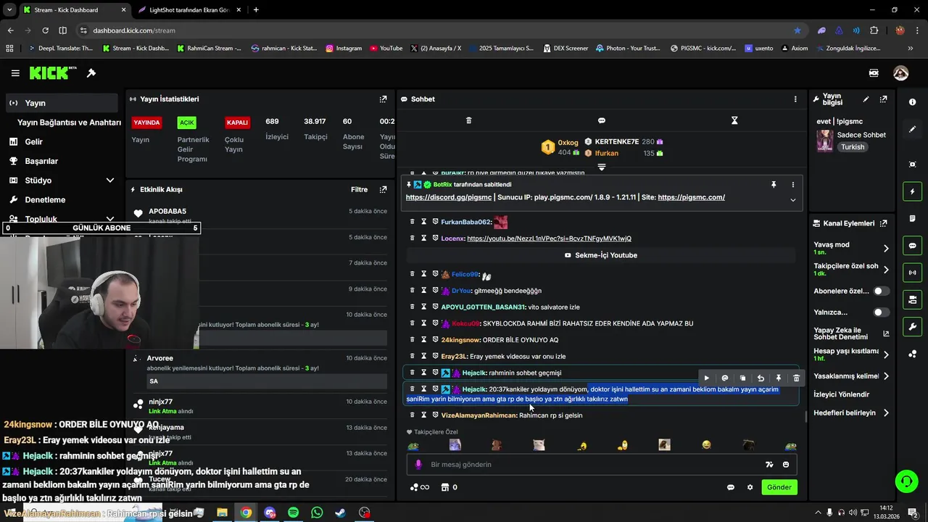Click the chat bubble icon beside the settings gear
Viewport: 928px width, 522px height.
pyautogui.click(x=731, y=487)
